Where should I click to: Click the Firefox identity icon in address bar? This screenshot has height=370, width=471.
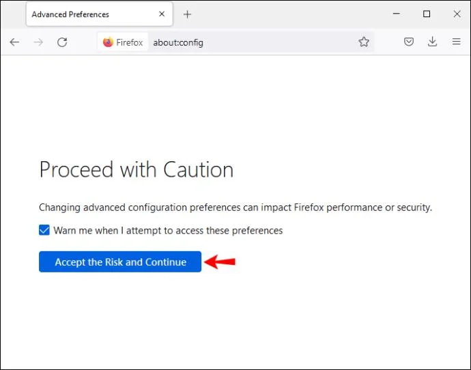[x=123, y=42]
